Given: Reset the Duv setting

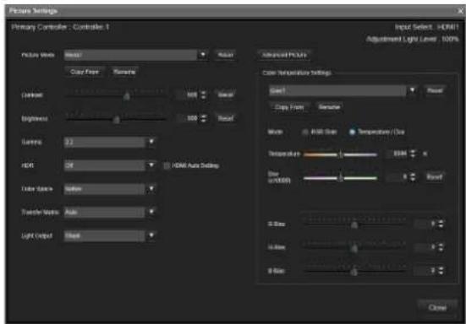Looking at the screenshot, I should click(435, 177).
